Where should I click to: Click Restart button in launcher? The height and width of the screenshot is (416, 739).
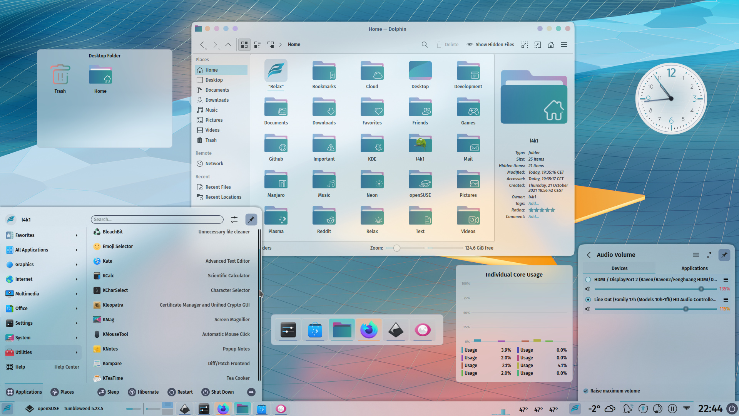180,392
